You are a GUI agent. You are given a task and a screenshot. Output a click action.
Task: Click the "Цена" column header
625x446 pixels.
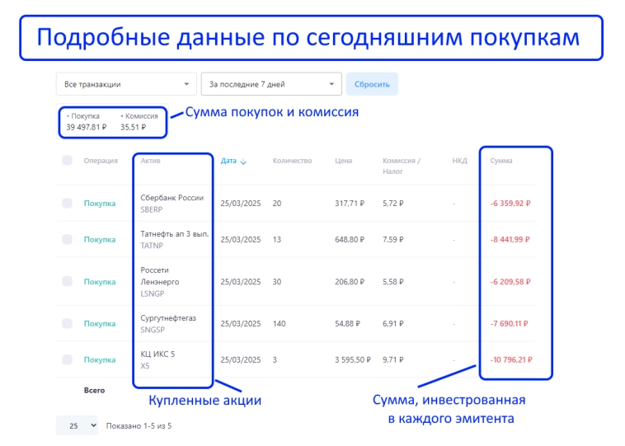tap(343, 161)
